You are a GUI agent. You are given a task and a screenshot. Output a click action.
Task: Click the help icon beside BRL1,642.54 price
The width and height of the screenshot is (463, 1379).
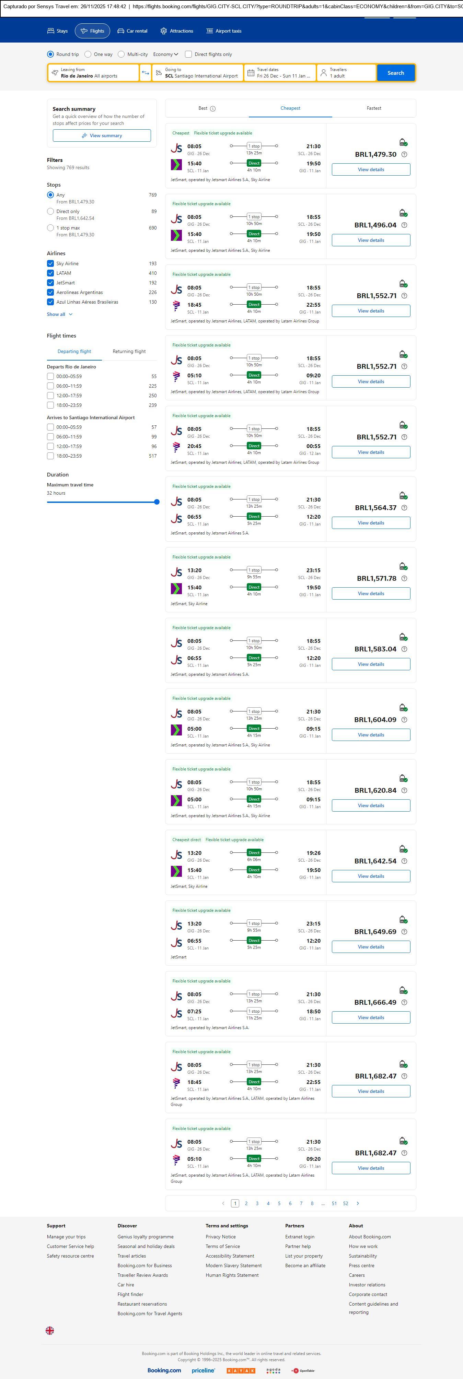[x=404, y=861]
